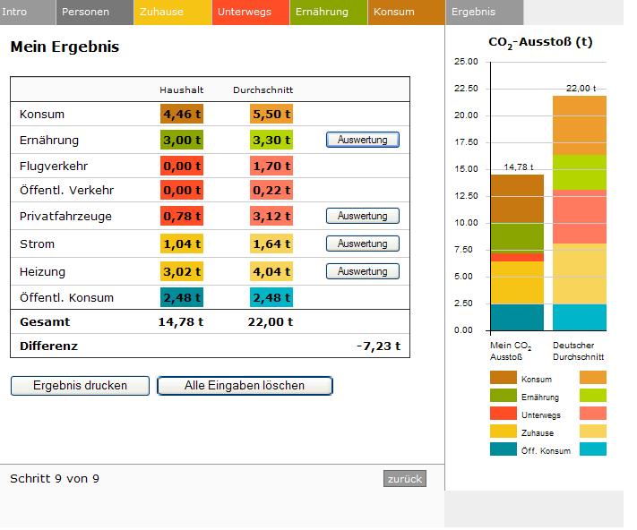Click the red Unterwegs legend swatch
This screenshot has height=530, width=637.
[x=504, y=414]
